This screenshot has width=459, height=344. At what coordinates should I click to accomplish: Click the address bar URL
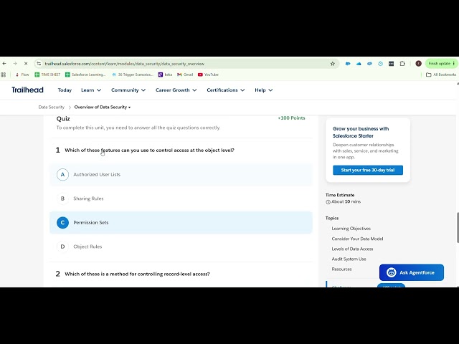124,64
